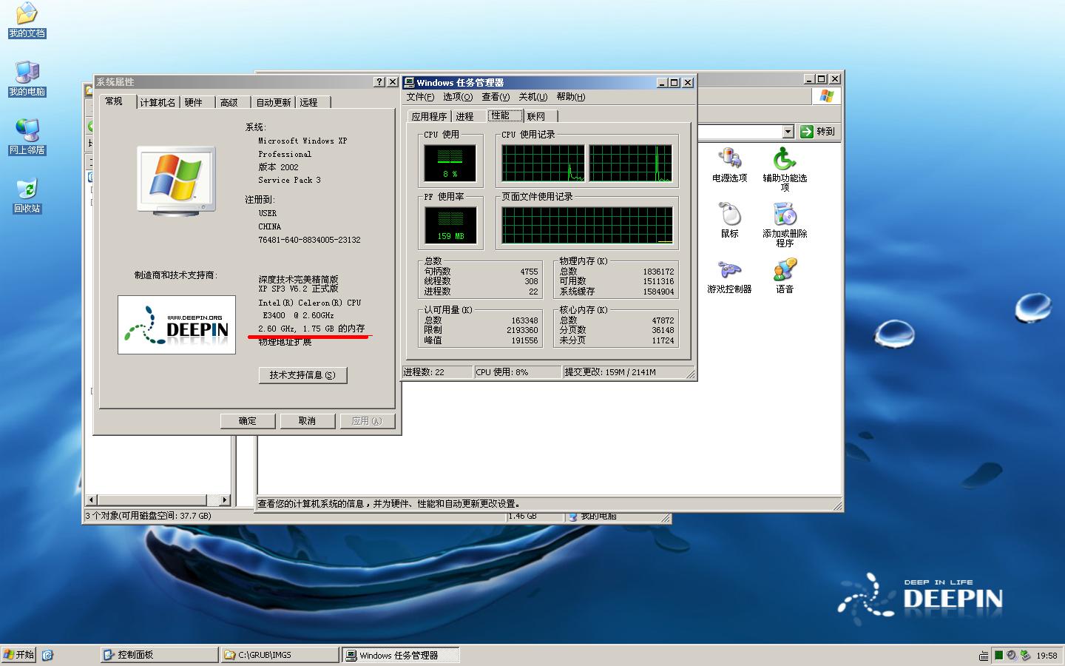
Task: Click the 取消 button
Action: 307,421
